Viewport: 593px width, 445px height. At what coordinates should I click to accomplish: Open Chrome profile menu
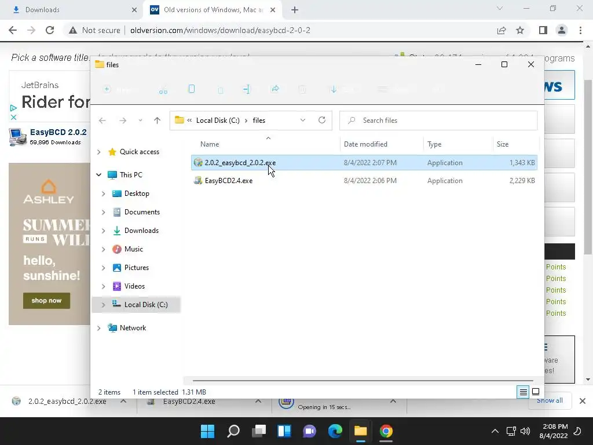pyautogui.click(x=562, y=30)
